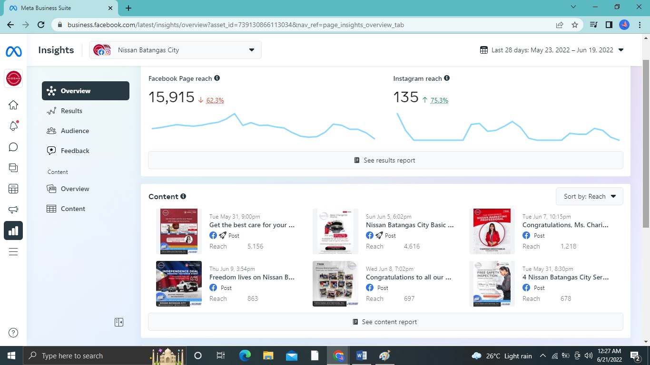Open the Content table item in sidebar
The image size is (650, 365).
[86, 209]
